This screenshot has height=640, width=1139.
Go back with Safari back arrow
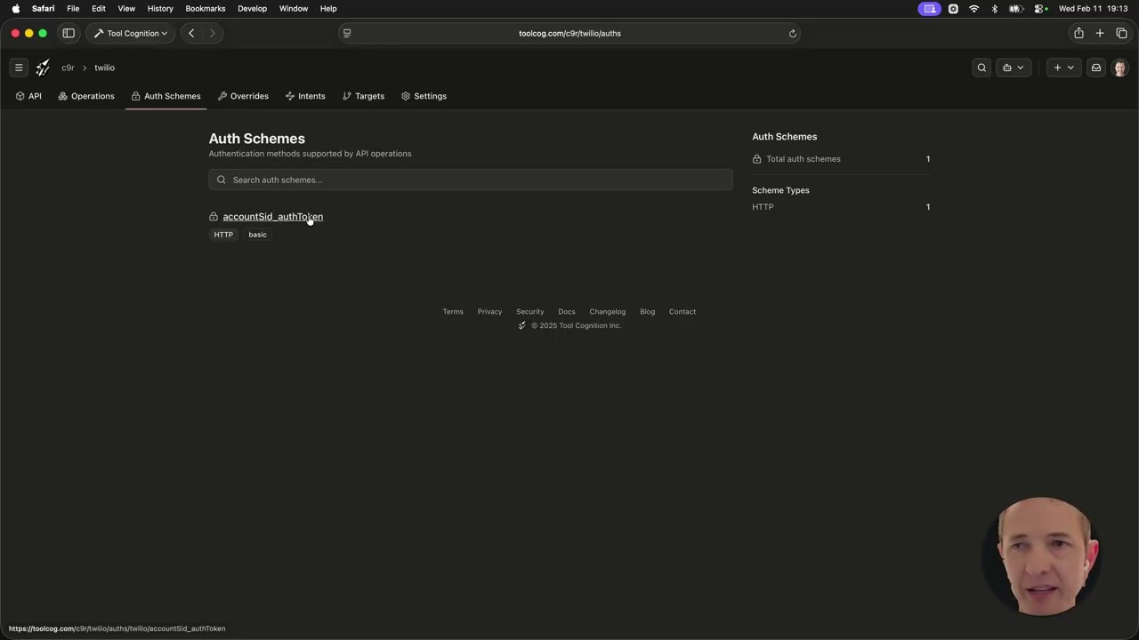[x=191, y=33]
